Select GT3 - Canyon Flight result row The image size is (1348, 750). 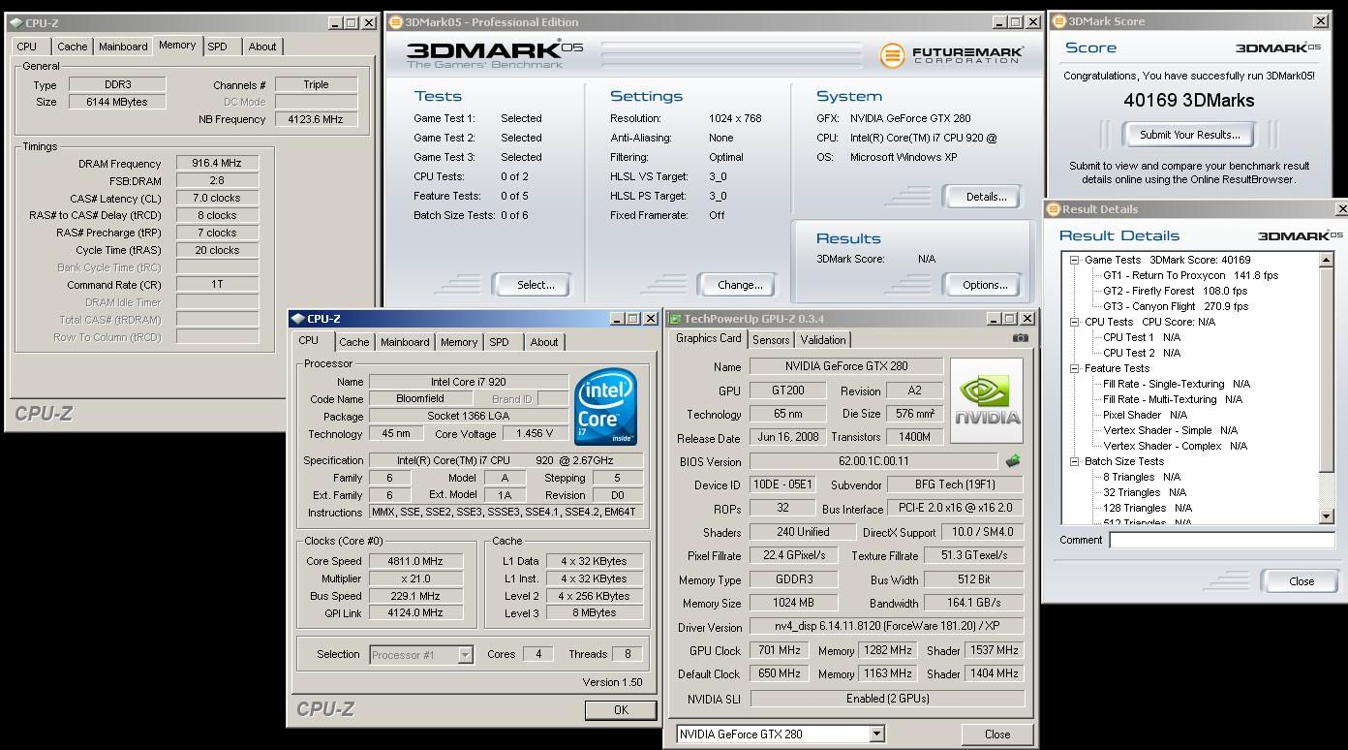pos(1176,306)
